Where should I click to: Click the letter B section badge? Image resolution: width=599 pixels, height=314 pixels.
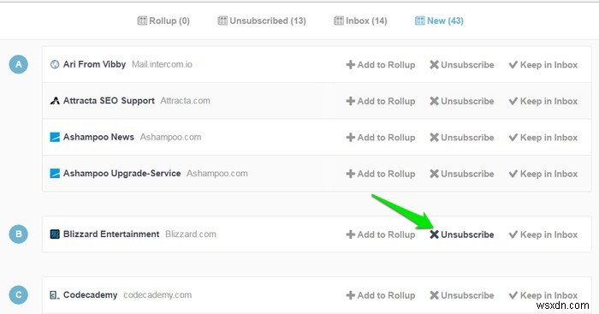18,234
